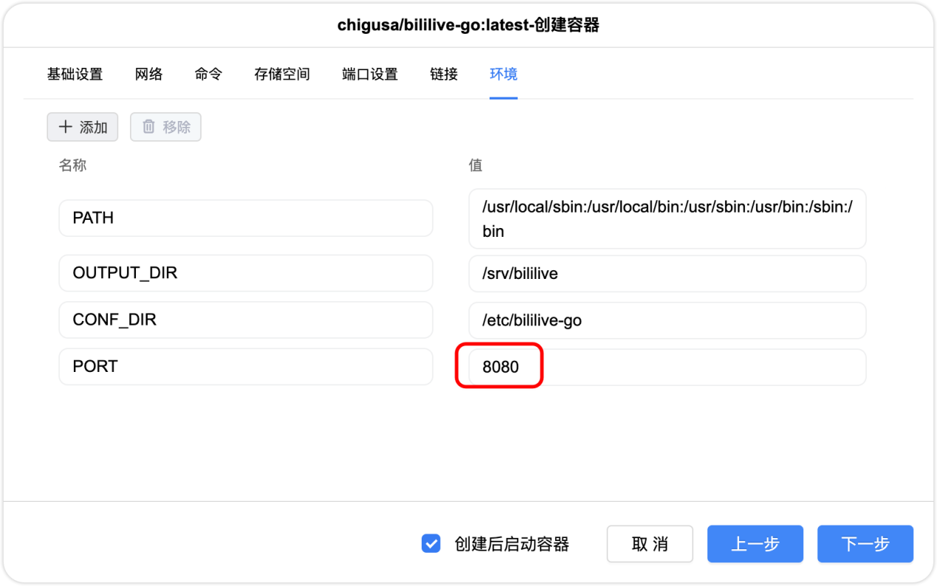
Task: Select the PATH variable name field
Action: pyautogui.click(x=246, y=218)
